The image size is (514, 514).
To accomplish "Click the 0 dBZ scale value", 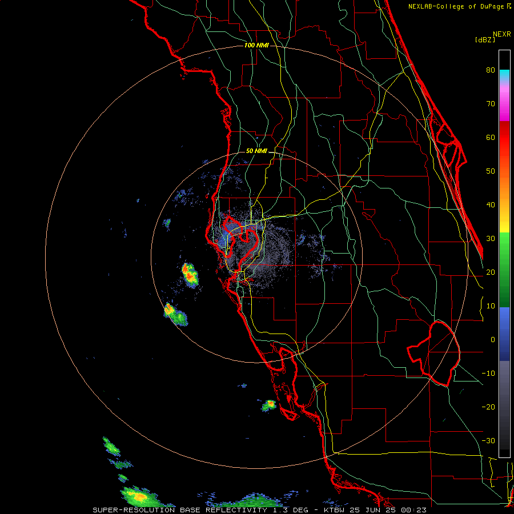I will pos(493,340).
